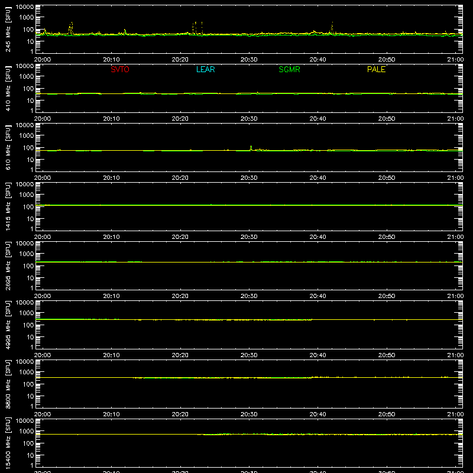The height and width of the screenshot is (473, 473).
Task: Click '20:40' tick under the 245 MHz plot
Action: point(318,60)
